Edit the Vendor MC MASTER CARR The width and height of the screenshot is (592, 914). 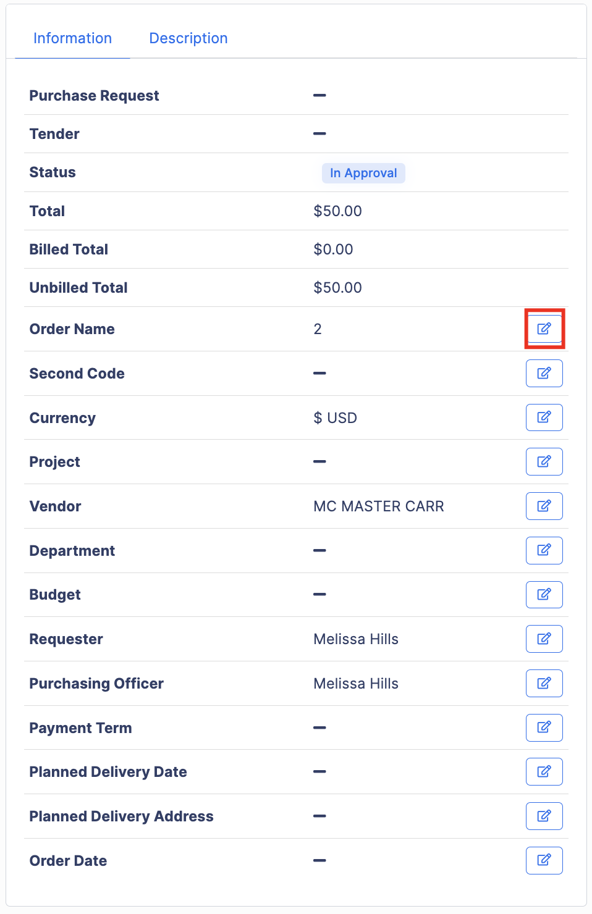pos(544,506)
